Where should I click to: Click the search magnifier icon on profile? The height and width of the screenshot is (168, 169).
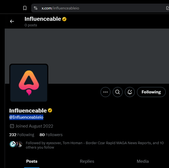[x=118, y=92]
